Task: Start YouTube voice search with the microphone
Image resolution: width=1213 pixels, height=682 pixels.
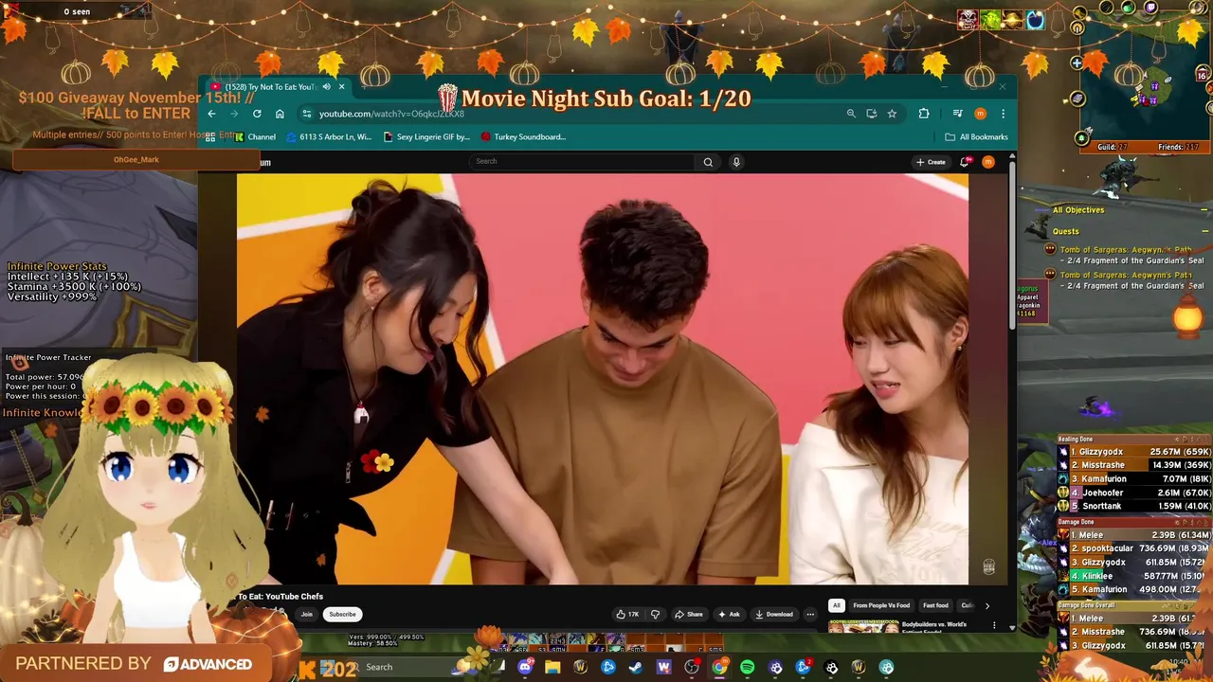Action: [736, 162]
